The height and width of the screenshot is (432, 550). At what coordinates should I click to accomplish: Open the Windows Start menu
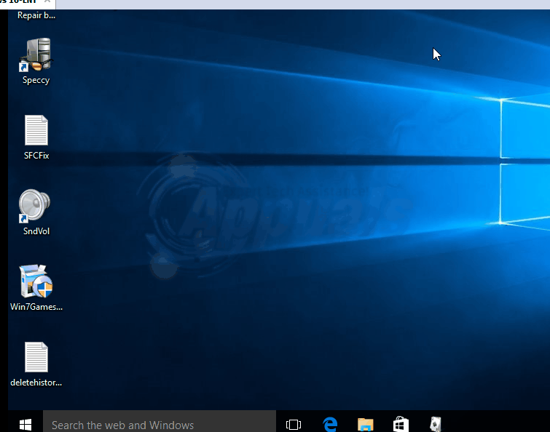tap(25, 424)
